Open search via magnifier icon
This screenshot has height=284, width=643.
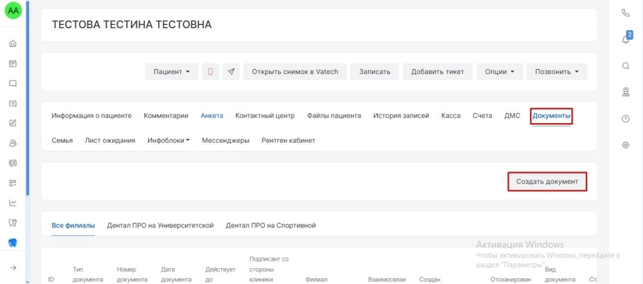tap(625, 66)
